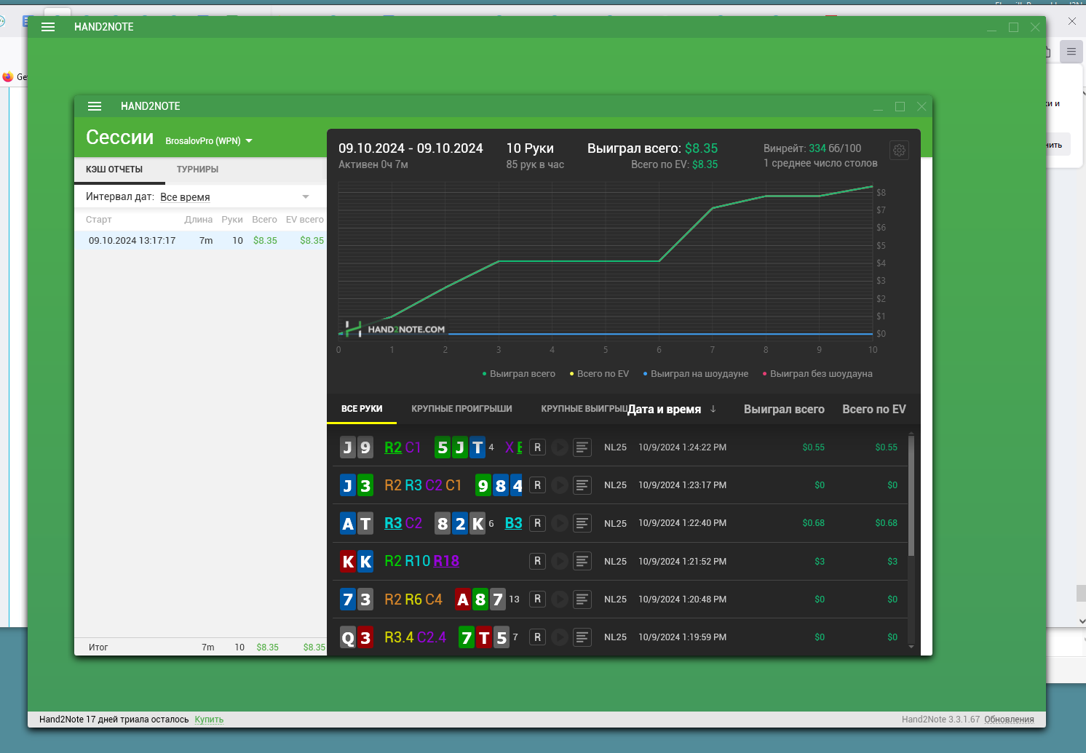Switch to КЭШ ОТЧЕТЫ tab
1086x753 pixels.
[114, 170]
